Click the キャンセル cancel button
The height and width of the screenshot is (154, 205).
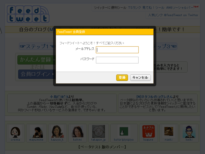click(x=140, y=78)
